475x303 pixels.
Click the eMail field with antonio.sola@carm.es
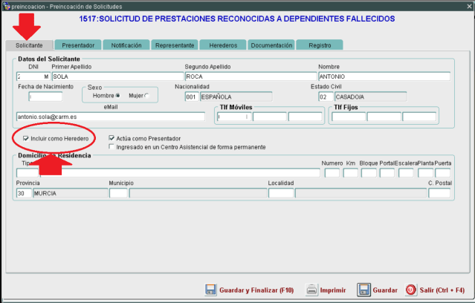(111, 117)
